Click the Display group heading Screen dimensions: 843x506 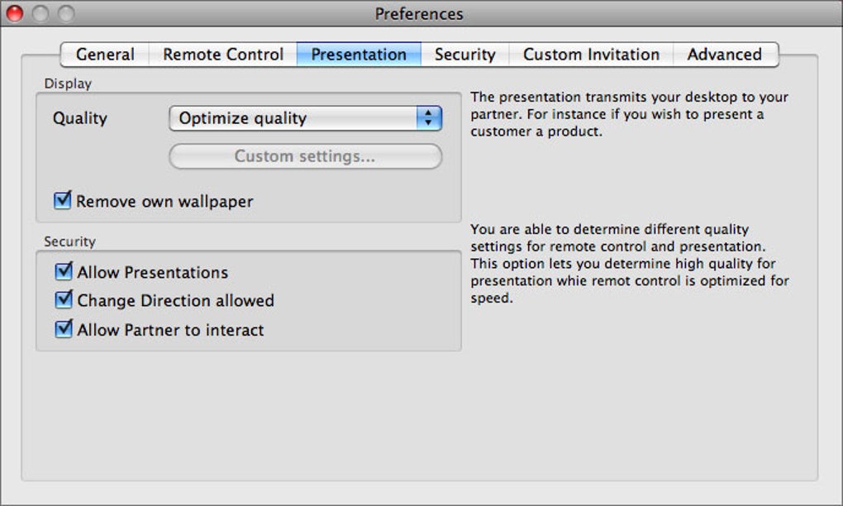[x=68, y=84]
